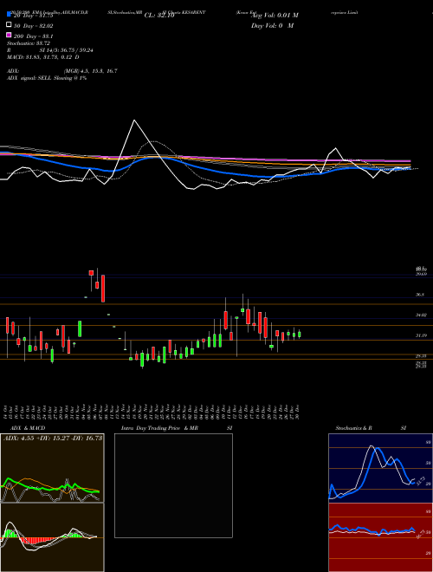Screen dimensions: 433x572
Task: Click the 'Avg Vol: 0.01 M' label
Action: click(x=275, y=15)
